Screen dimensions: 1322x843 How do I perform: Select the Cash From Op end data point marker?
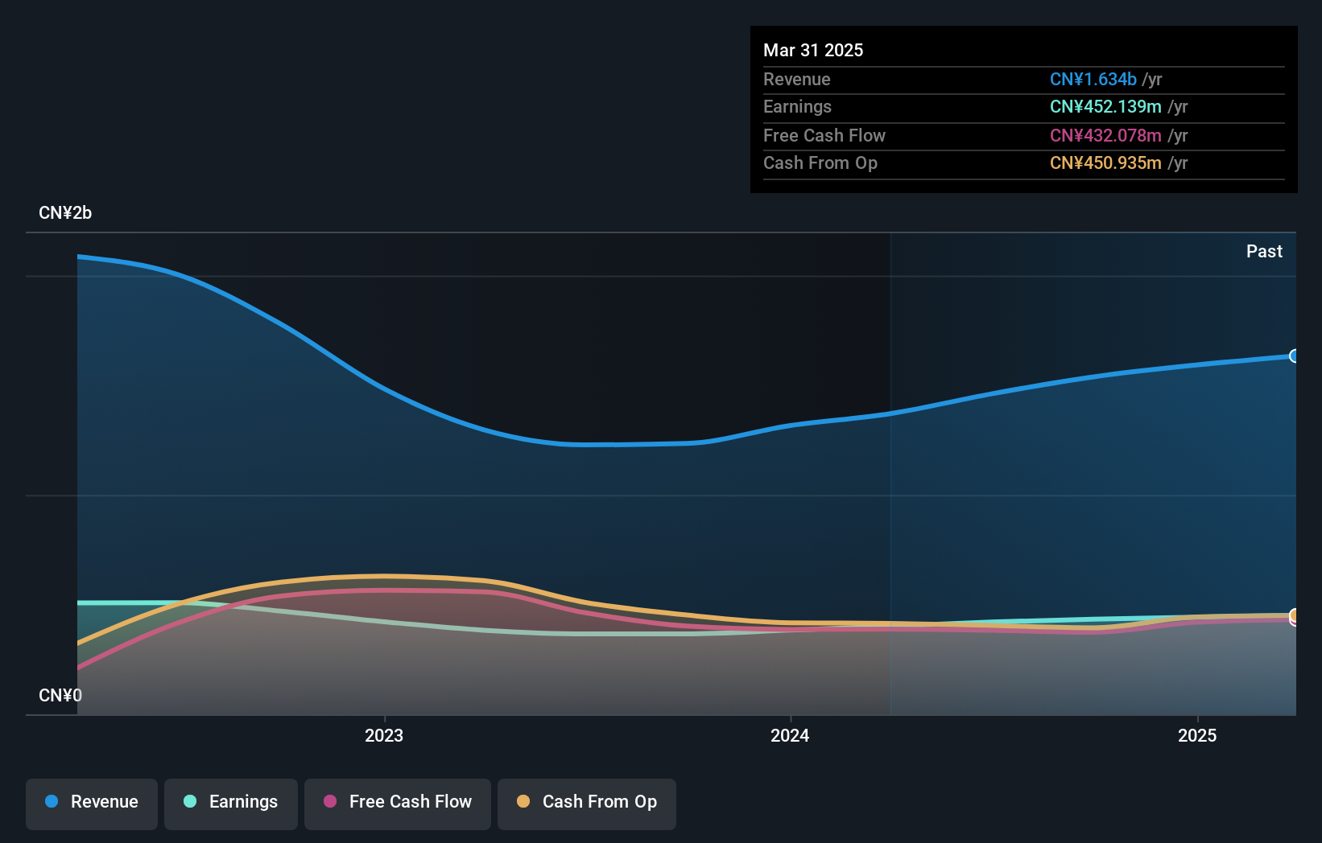1295,615
